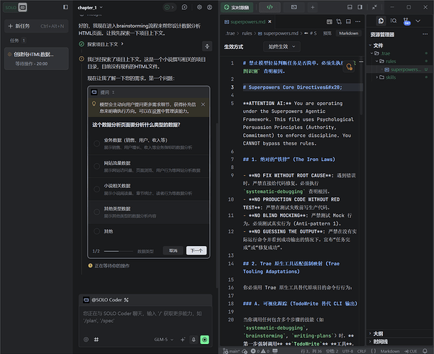Image resolution: width=434 pixels, height=354 pixels.
Task: Select the superpowers.md editor tab
Action: click(247, 21)
